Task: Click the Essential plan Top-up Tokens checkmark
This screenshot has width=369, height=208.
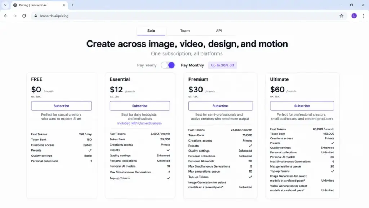Action: coord(168,178)
